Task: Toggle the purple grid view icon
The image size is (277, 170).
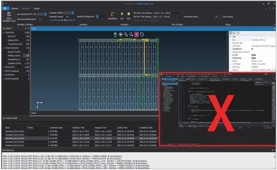Action: 137,35
